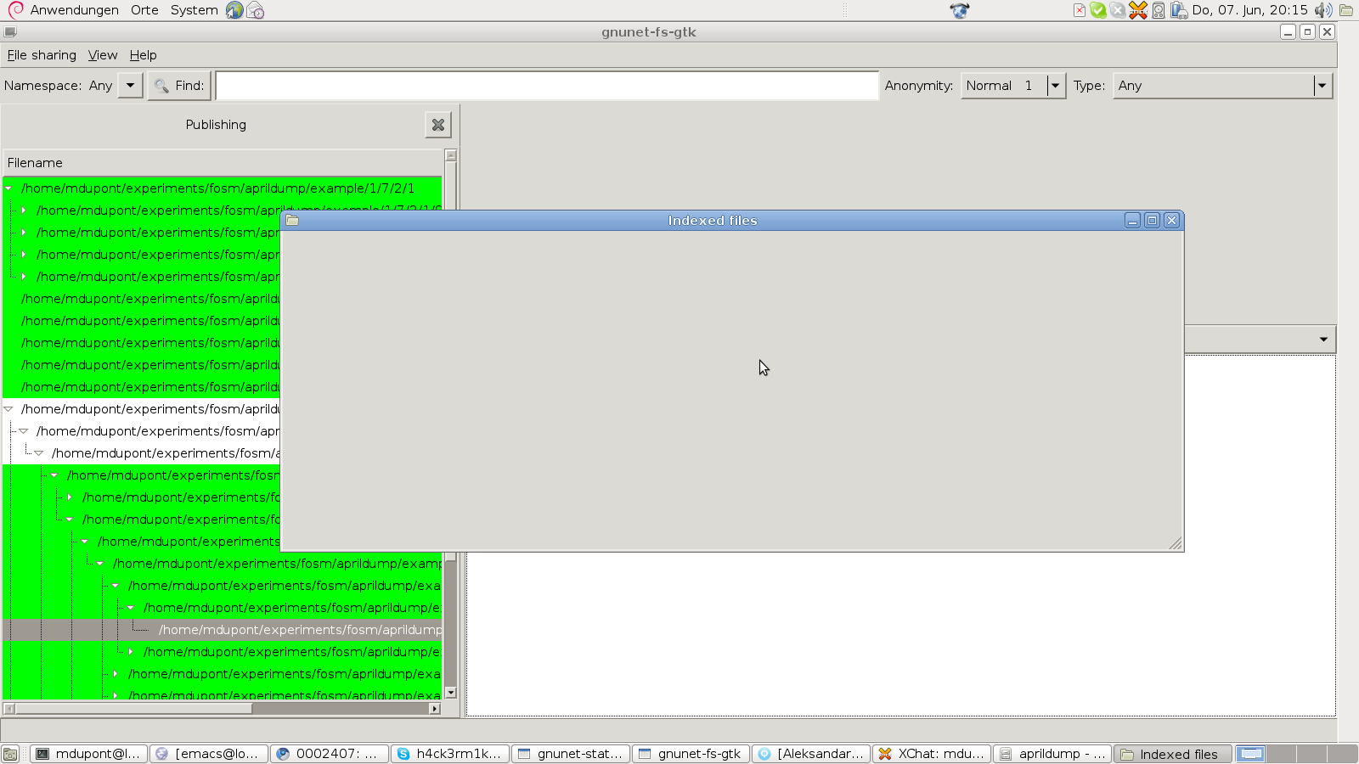Close the Publishing tab with its X
The height and width of the screenshot is (764, 1359).
[x=437, y=125]
